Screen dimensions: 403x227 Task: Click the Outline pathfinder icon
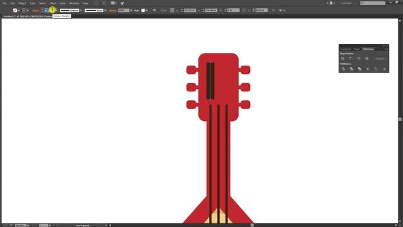click(376, 69)
